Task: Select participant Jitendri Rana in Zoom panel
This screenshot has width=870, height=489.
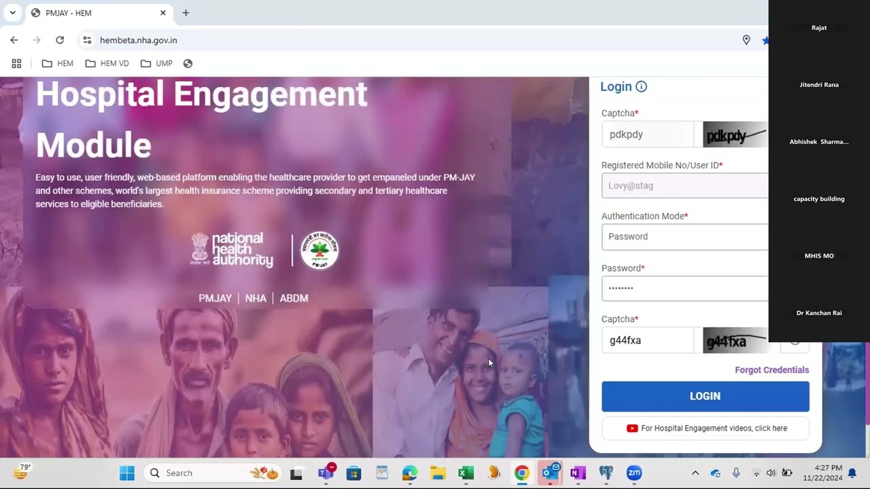Action: click(819, 85)
